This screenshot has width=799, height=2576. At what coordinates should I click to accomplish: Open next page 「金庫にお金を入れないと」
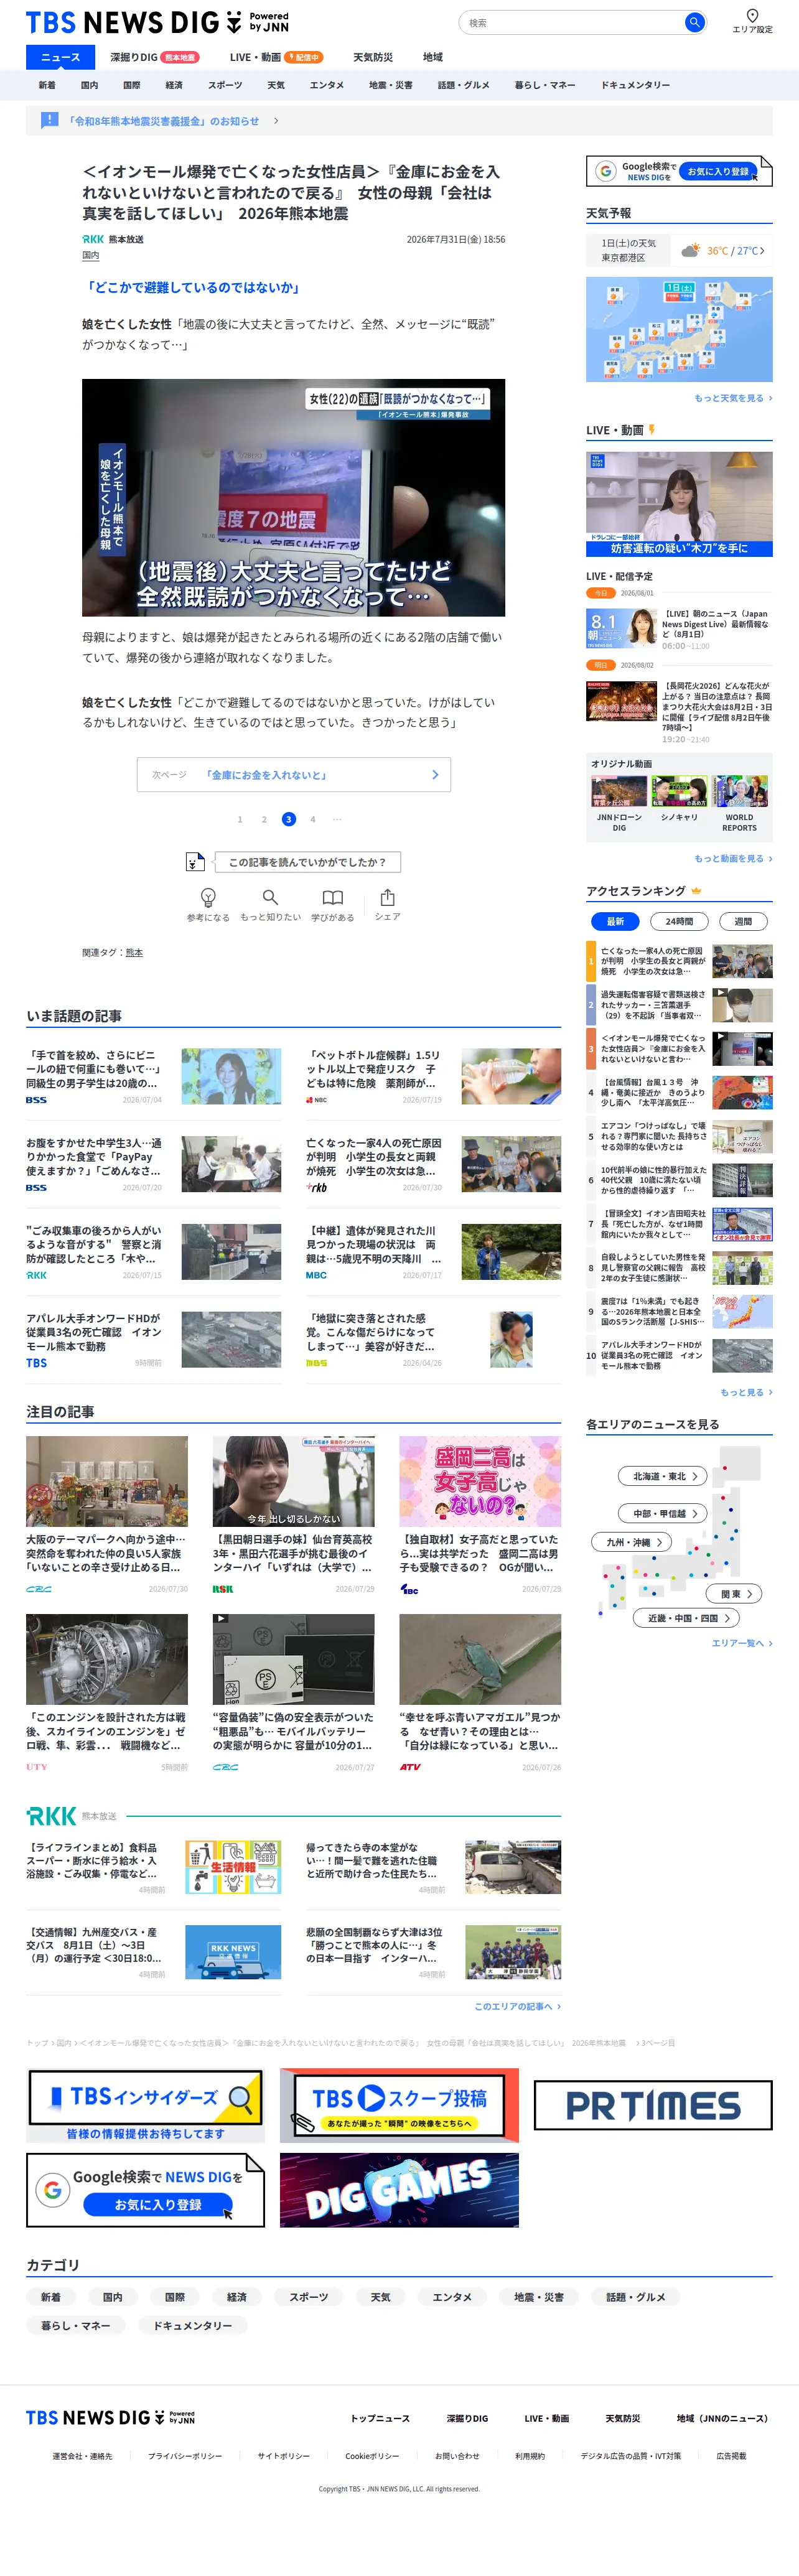pyautogui.click(x=294, y=775)
